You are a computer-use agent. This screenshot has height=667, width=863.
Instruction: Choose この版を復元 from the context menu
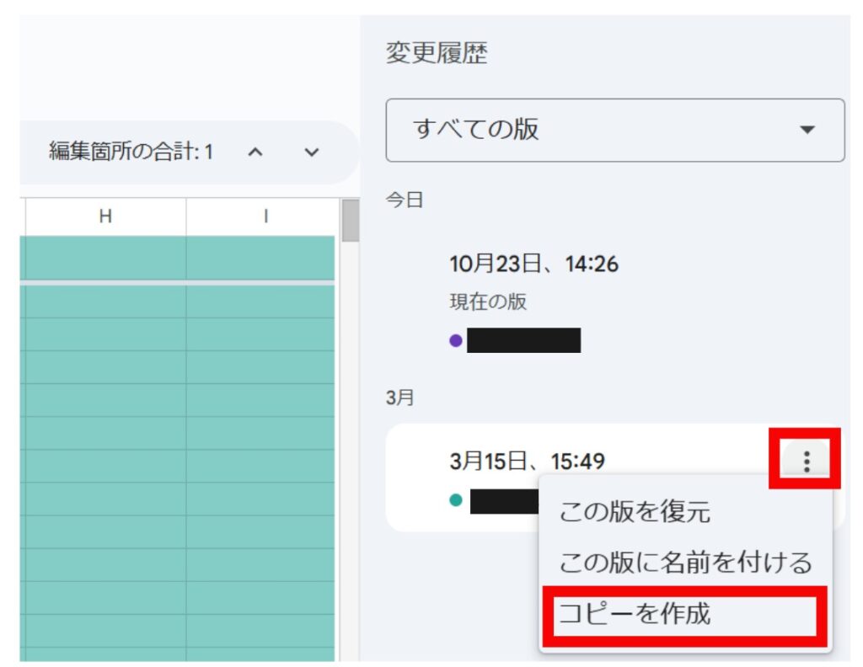pos(635,511)
